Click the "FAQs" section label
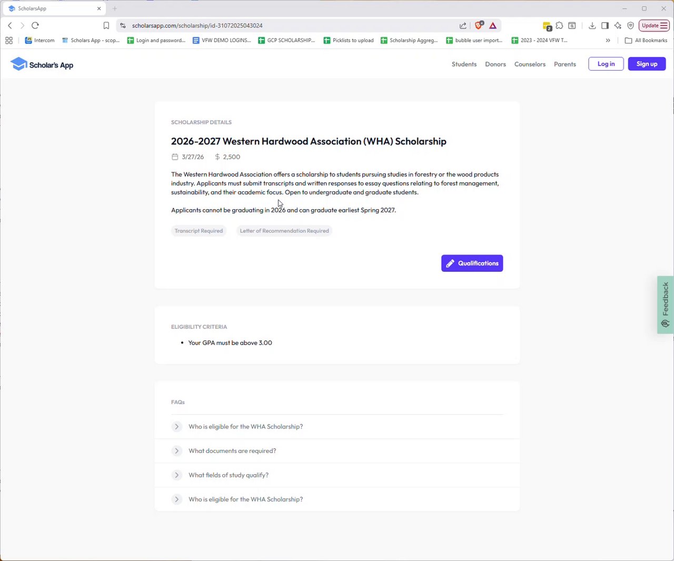The height and width of the screenshot is (561, 674). 178,402
